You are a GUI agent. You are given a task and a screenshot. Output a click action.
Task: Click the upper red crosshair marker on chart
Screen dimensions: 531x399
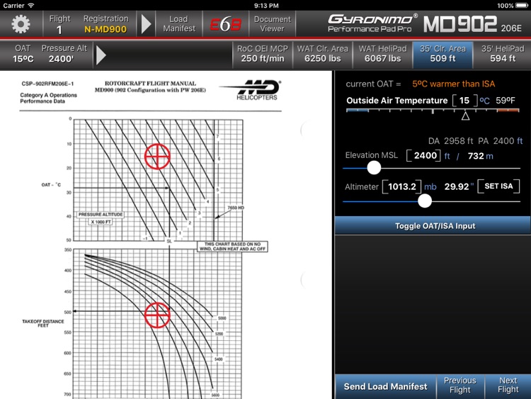[157, 157]
